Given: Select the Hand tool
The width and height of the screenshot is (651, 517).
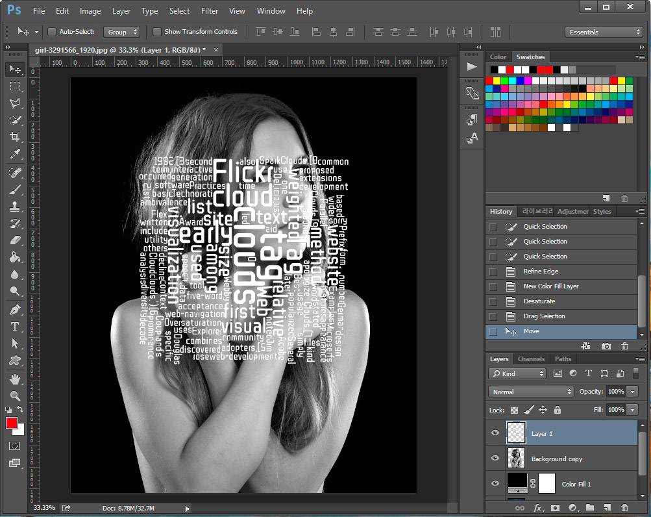Looking at the screenshot, I should pyautogui.click(x=15, y=379).
